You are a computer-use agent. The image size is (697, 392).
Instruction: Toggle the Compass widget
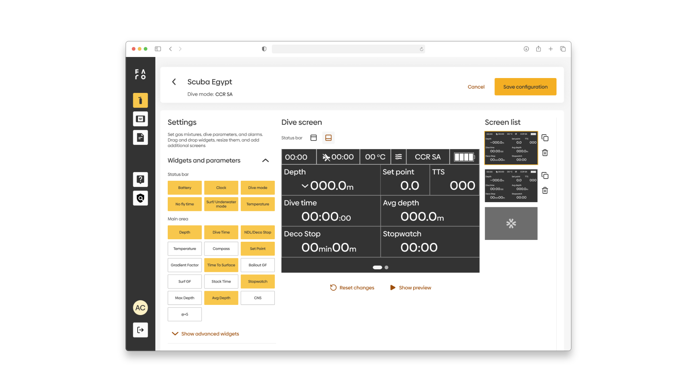pyautogui.click(x=221, y=249)
